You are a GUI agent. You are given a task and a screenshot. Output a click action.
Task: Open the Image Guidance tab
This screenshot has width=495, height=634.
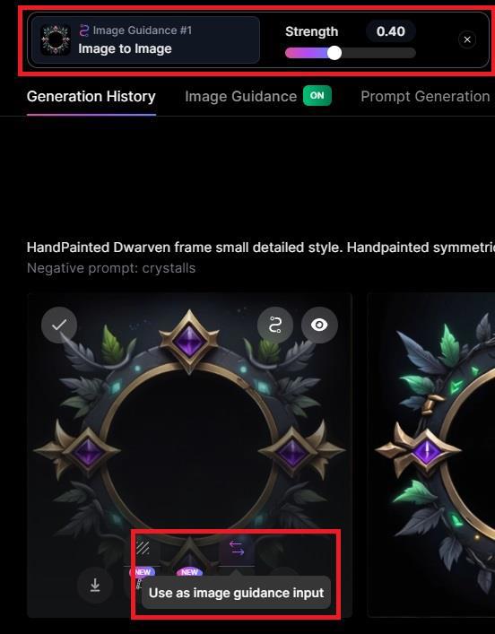coord(240,97)
